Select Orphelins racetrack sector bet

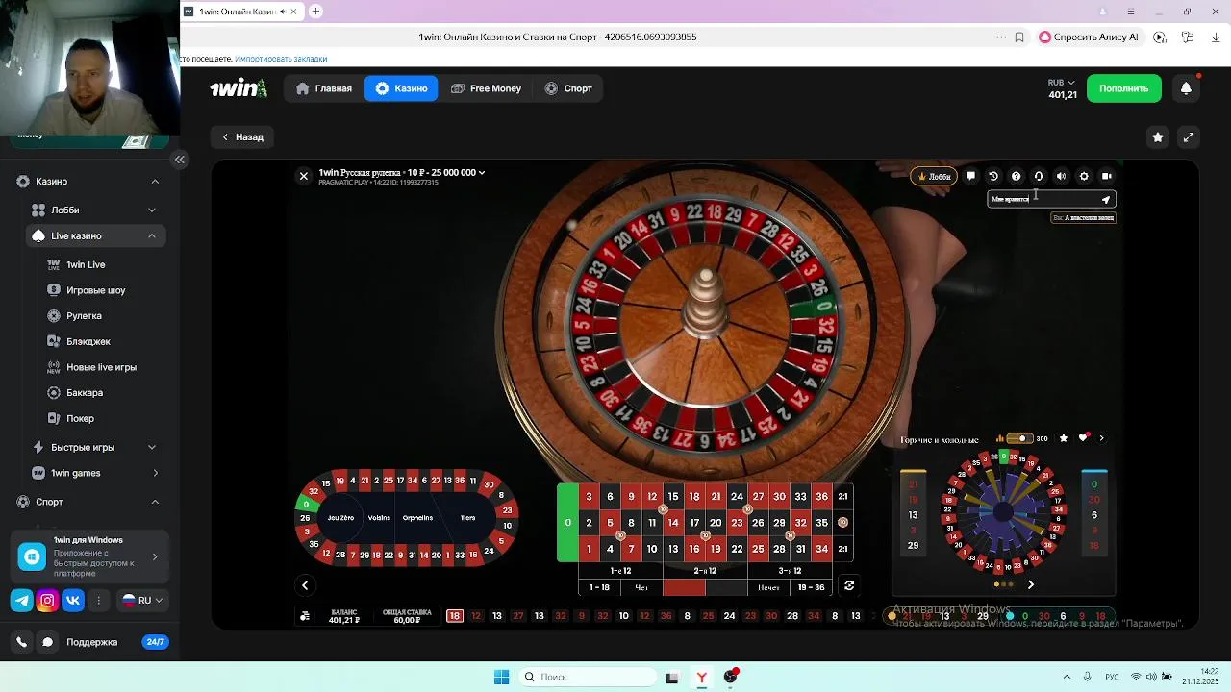click(417, 518)
